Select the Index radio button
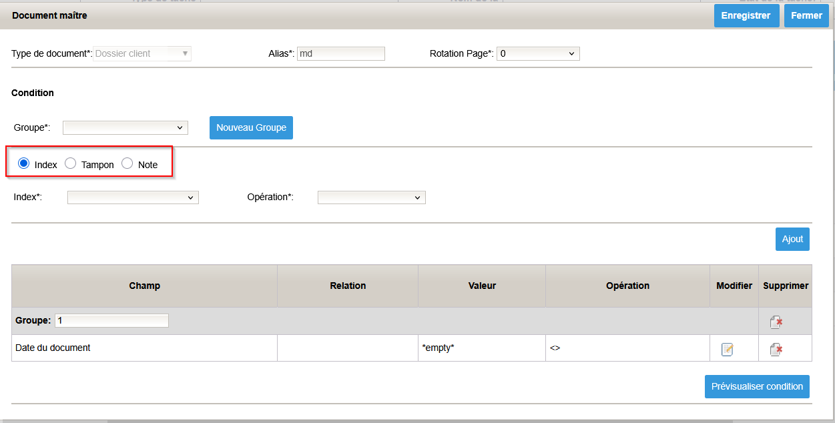The height and width of the screenshot is (423, 835). (x=24, y=163)
